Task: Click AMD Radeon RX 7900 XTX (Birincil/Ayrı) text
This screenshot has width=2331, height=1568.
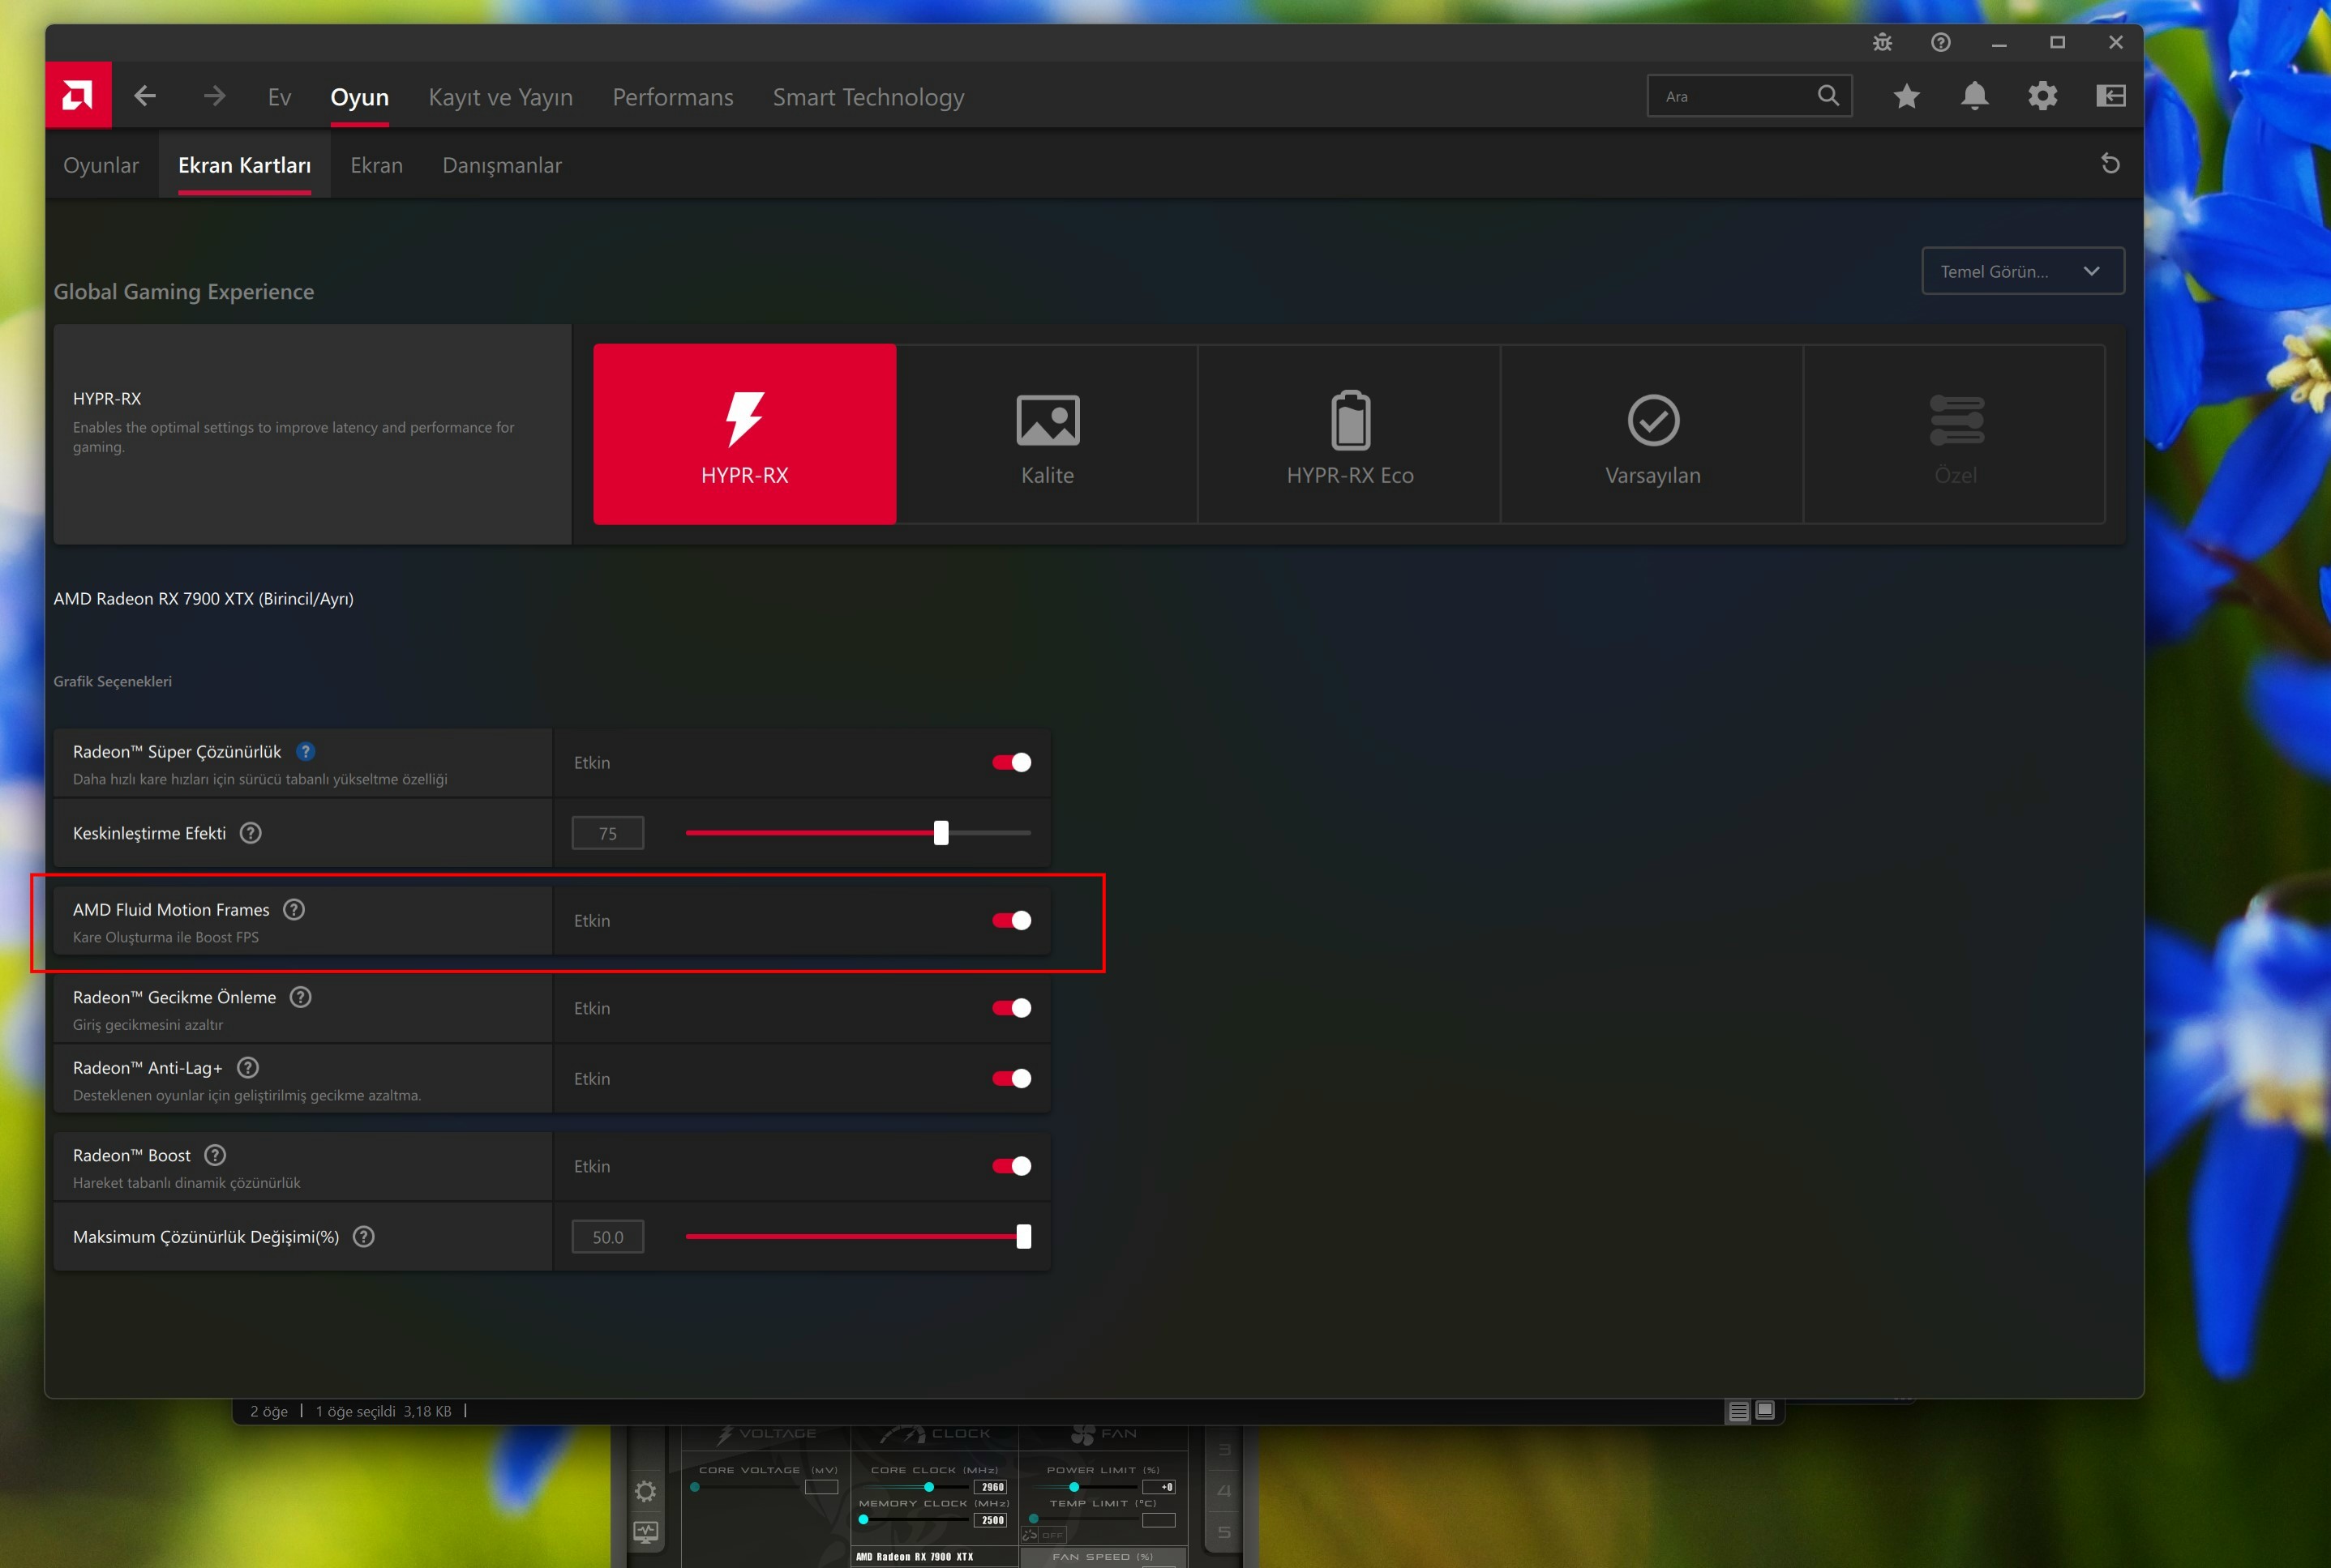Action: (x=203, y=599)
